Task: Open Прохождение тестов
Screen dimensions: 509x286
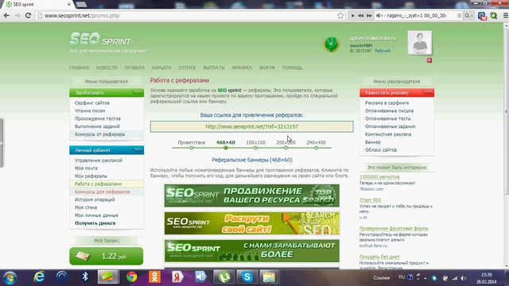Action: pos(98,118)
